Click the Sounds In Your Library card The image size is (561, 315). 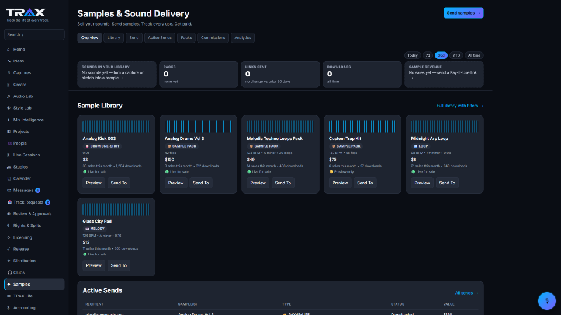[117, 74]
